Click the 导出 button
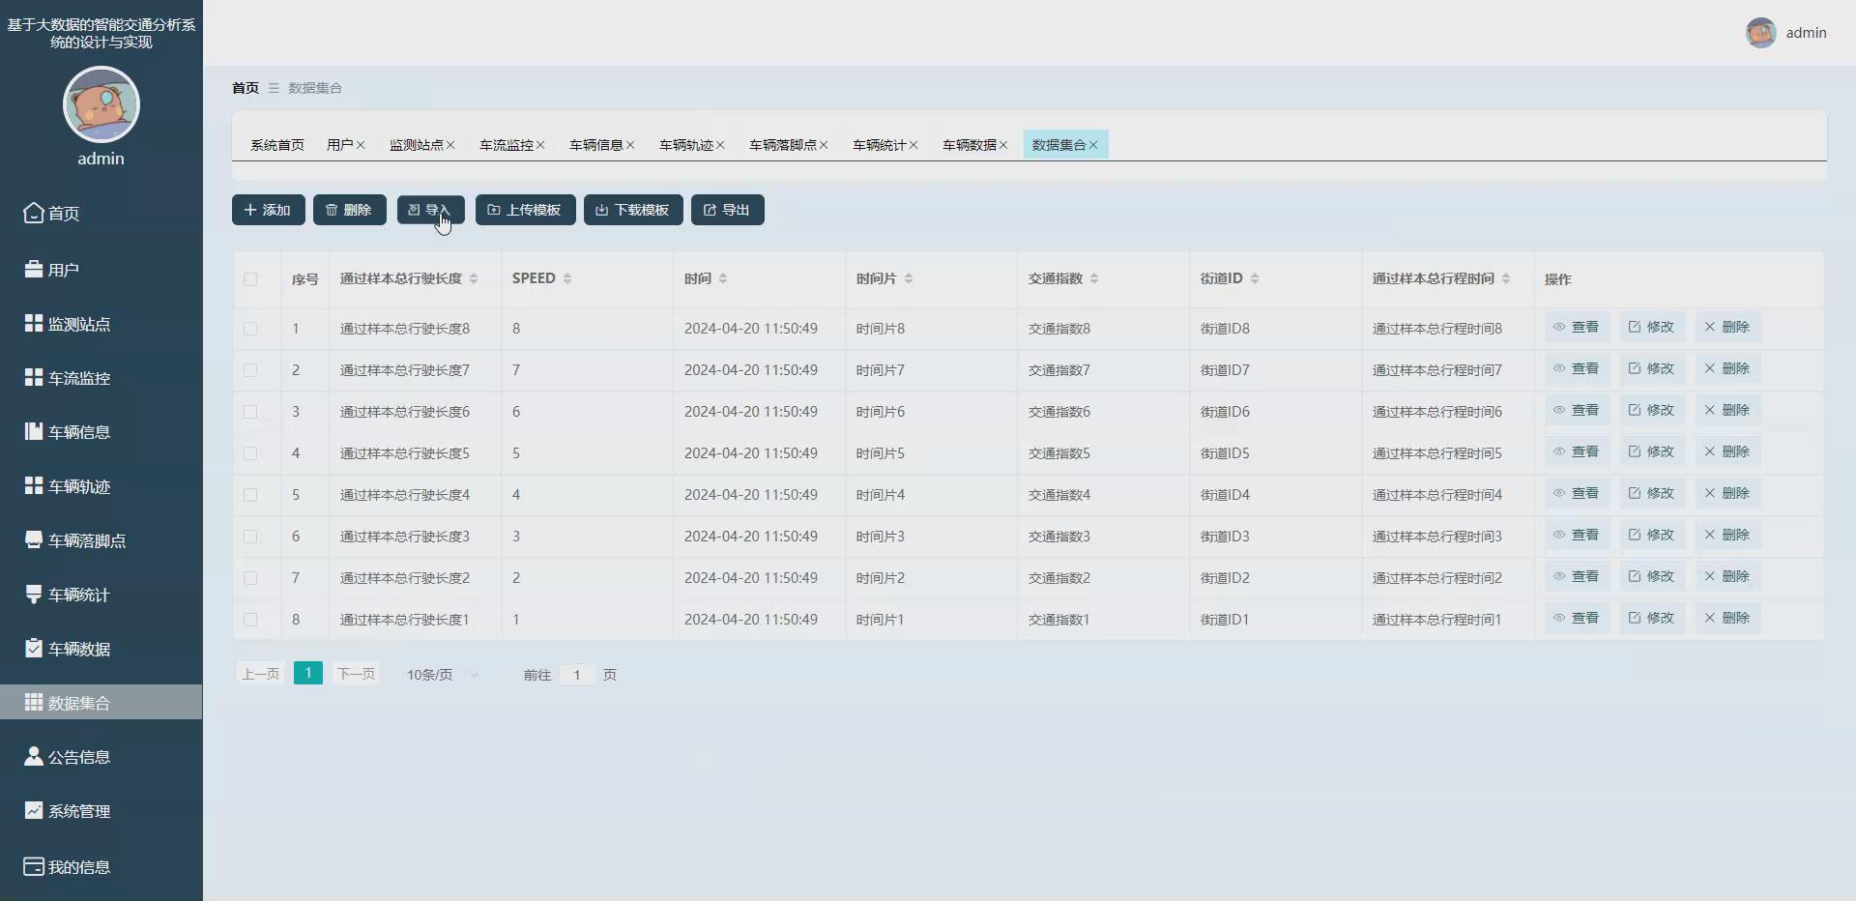Image resolution: width=1856 pixels, height=901 pixels. (x=728, y=210)
